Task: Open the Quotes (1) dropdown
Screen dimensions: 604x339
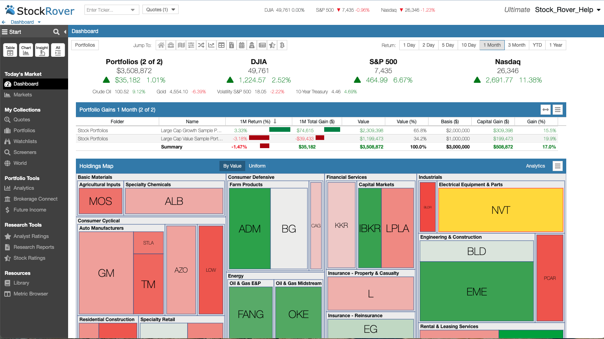Action: (161, 10)
